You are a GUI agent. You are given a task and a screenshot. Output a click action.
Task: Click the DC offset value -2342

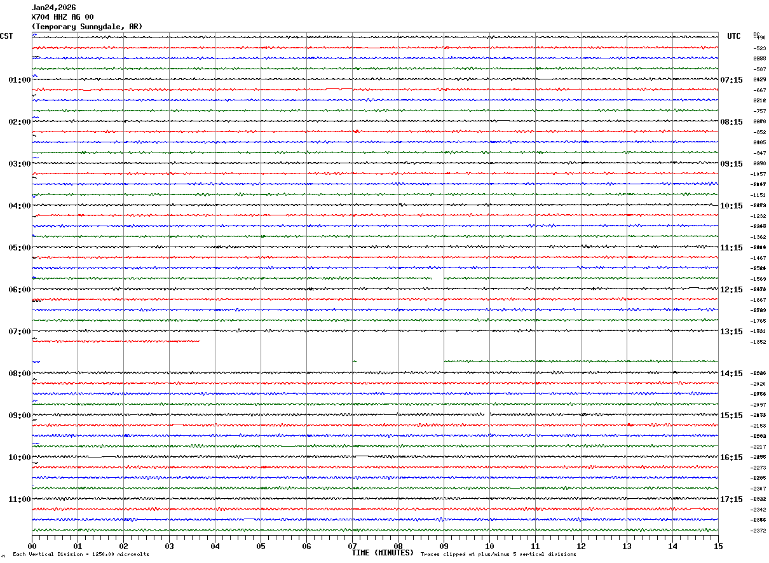[x=759, y=510]
